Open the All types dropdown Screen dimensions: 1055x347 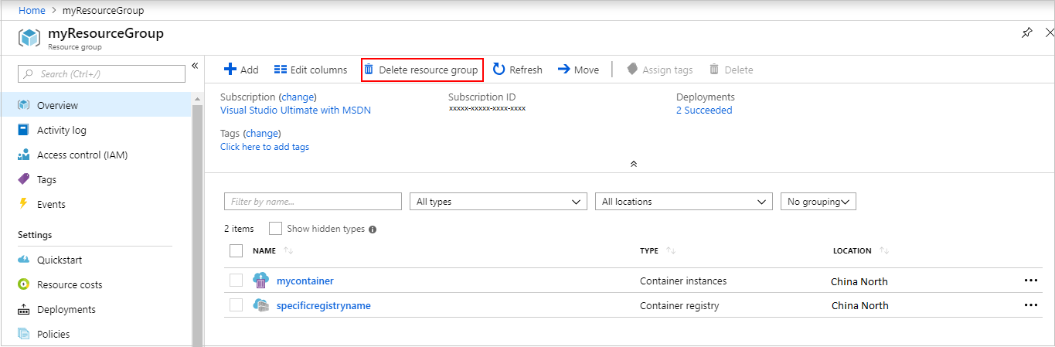click(498, 202)
